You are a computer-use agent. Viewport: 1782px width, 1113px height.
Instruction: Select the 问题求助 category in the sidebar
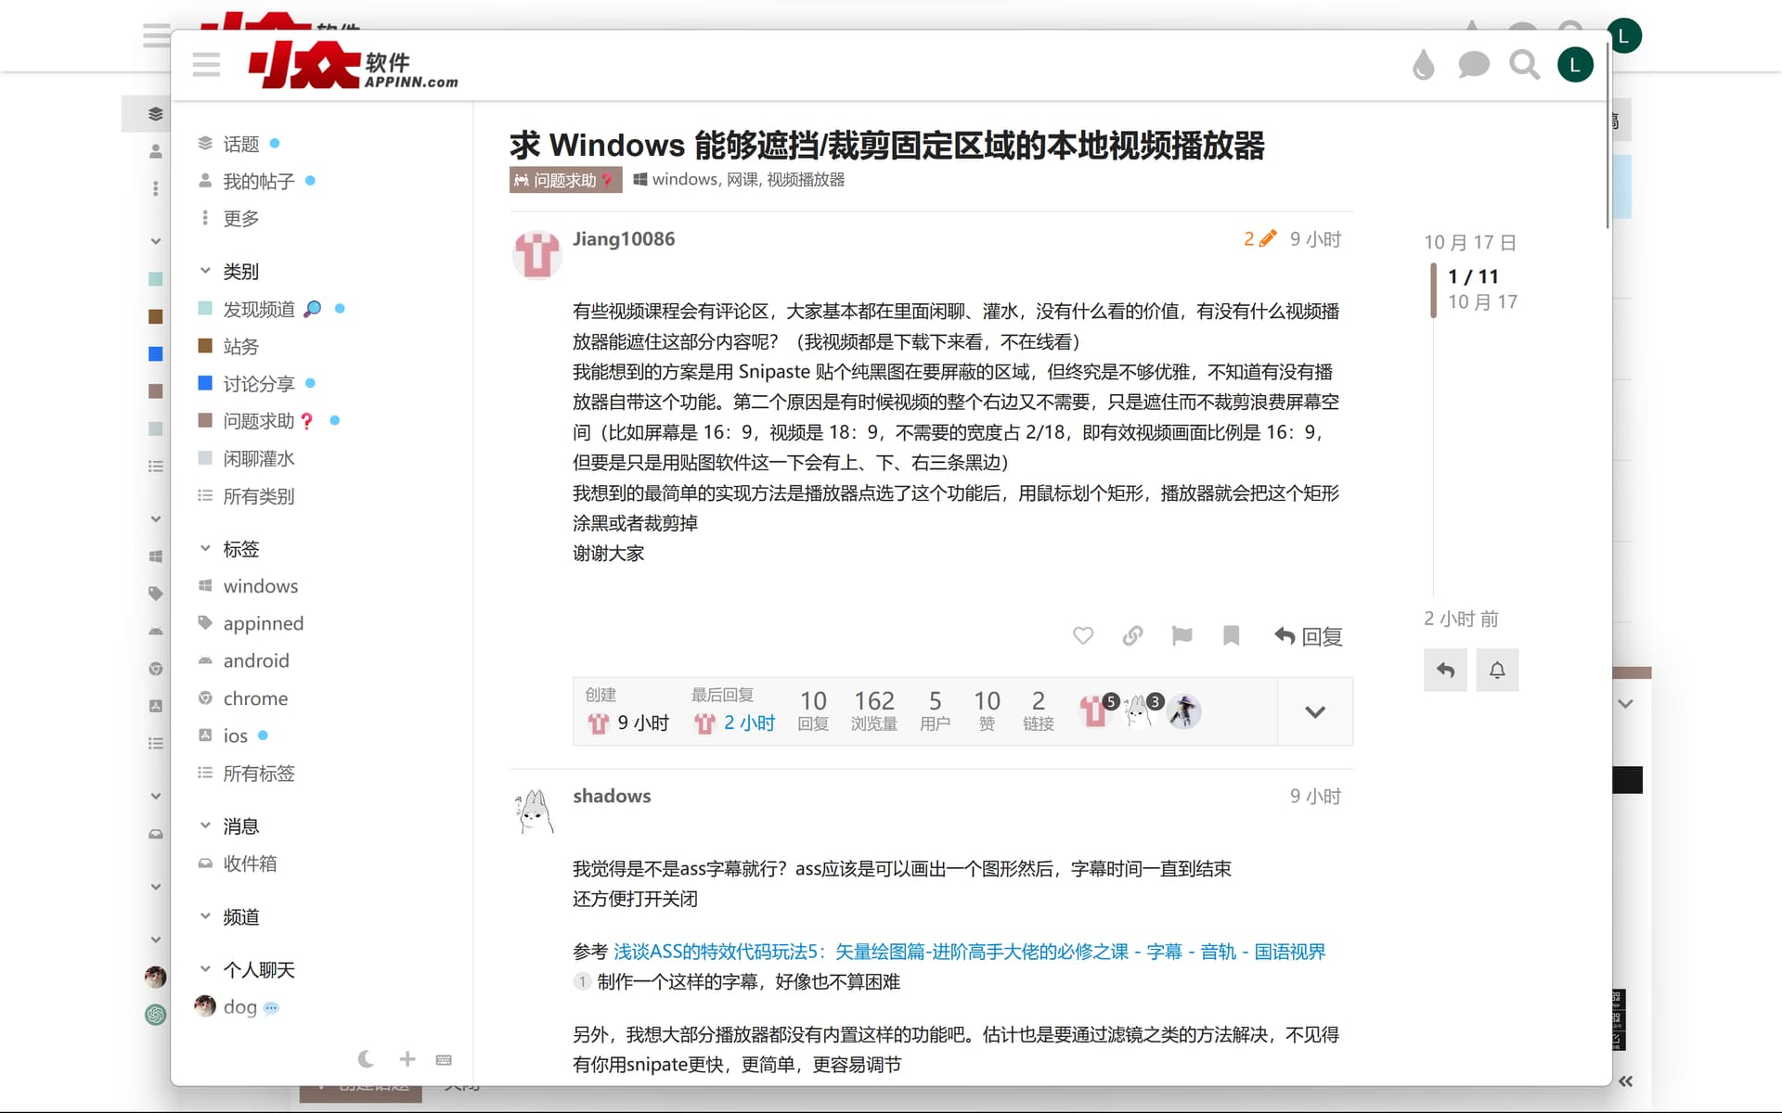pos(258,421)
